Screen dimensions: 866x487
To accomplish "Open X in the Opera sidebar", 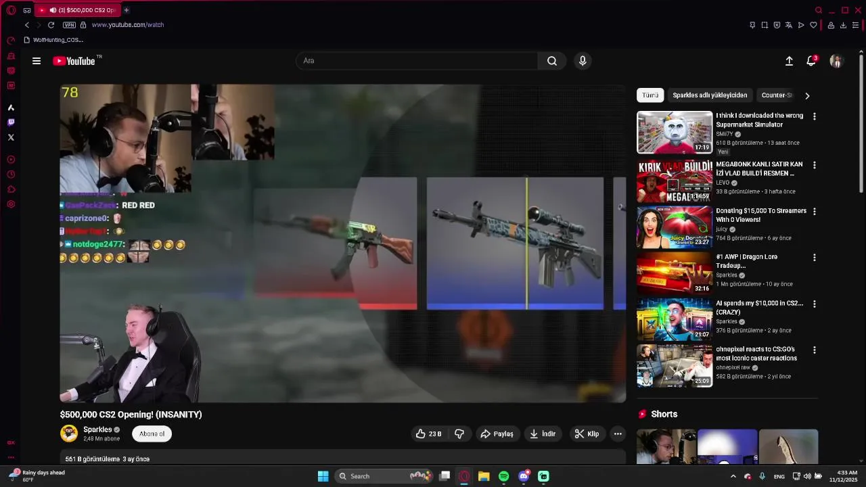I will 11,137.
